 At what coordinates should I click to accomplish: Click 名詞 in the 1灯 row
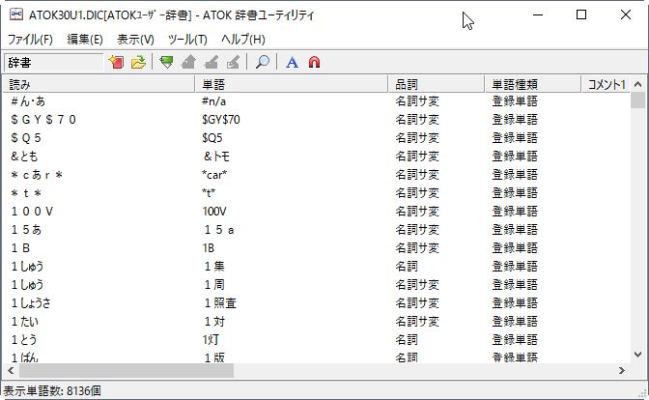coord(407,340)
